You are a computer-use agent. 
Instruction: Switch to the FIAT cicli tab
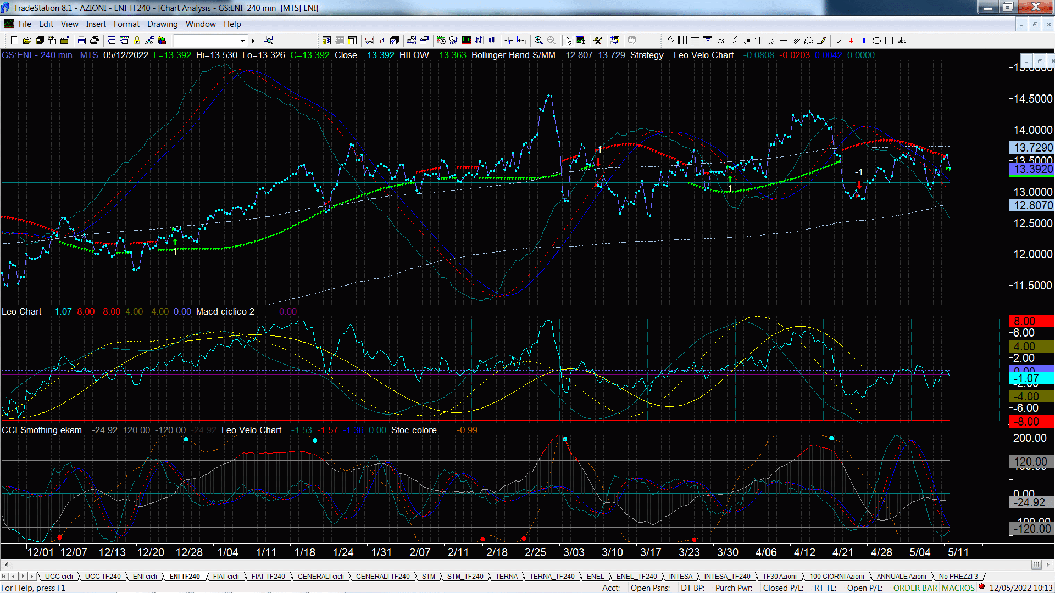(226, 576)
